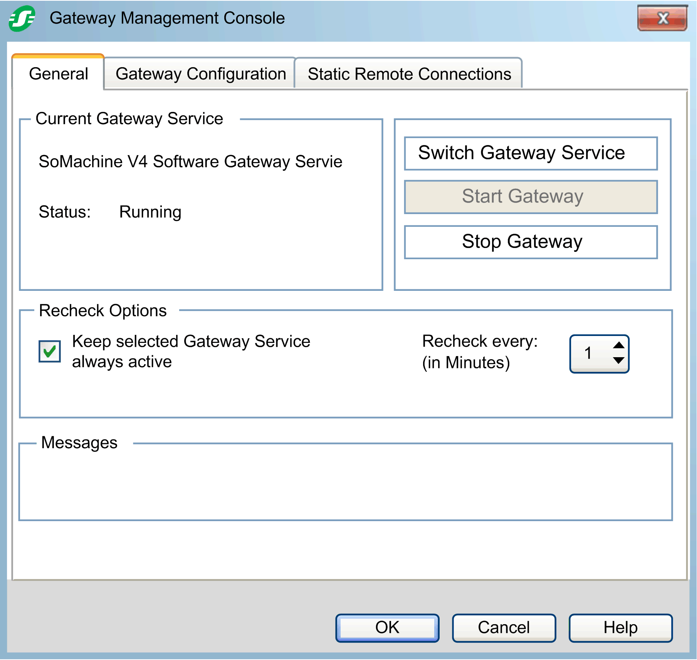The height and width of the screenshot is (660, 697).
Task: Click the Gateway Management Console title text
Action: point(167,18)
